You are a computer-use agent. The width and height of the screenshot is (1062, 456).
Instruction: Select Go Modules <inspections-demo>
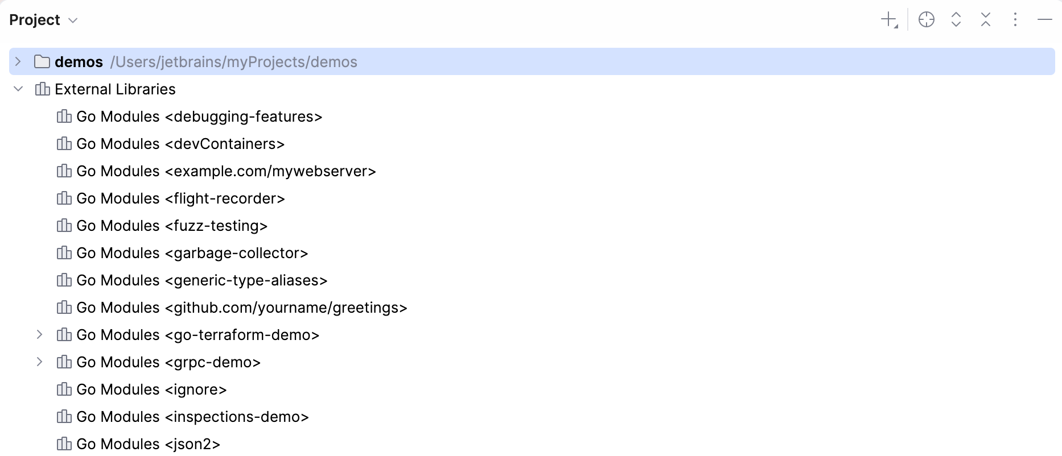coord(193,417)
